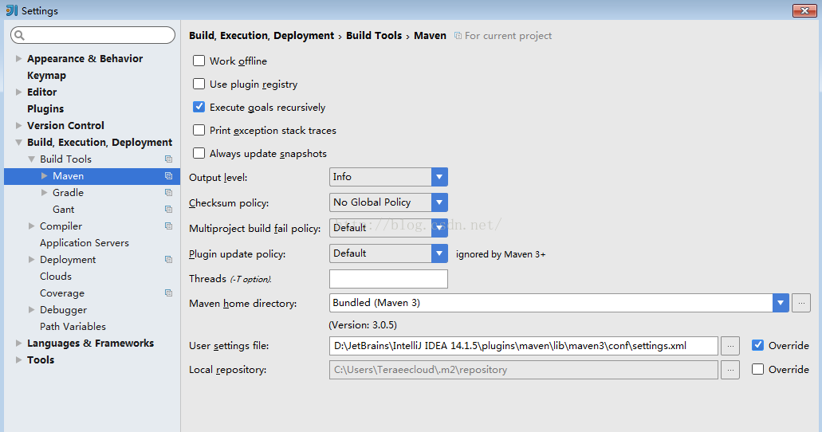Check Use plugin registry
This screenshot has width=822, height=432.
coord(199,84)
